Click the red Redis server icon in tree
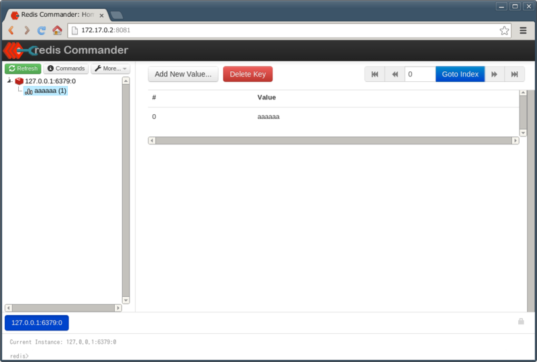Viewport: 537px width, 362px height. pos(19,81)
